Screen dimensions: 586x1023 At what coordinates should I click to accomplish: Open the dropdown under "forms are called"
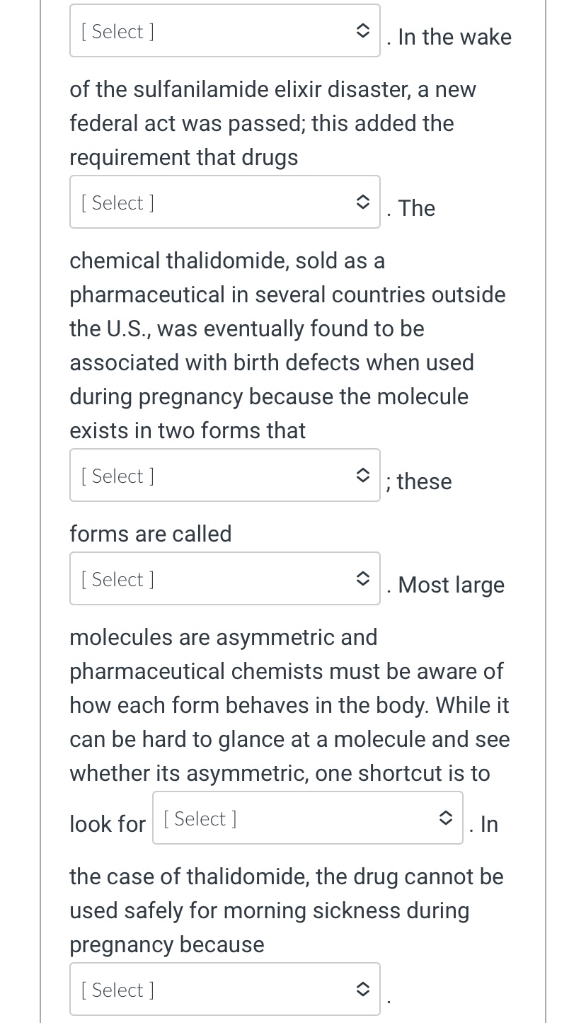tap(224, 579)
